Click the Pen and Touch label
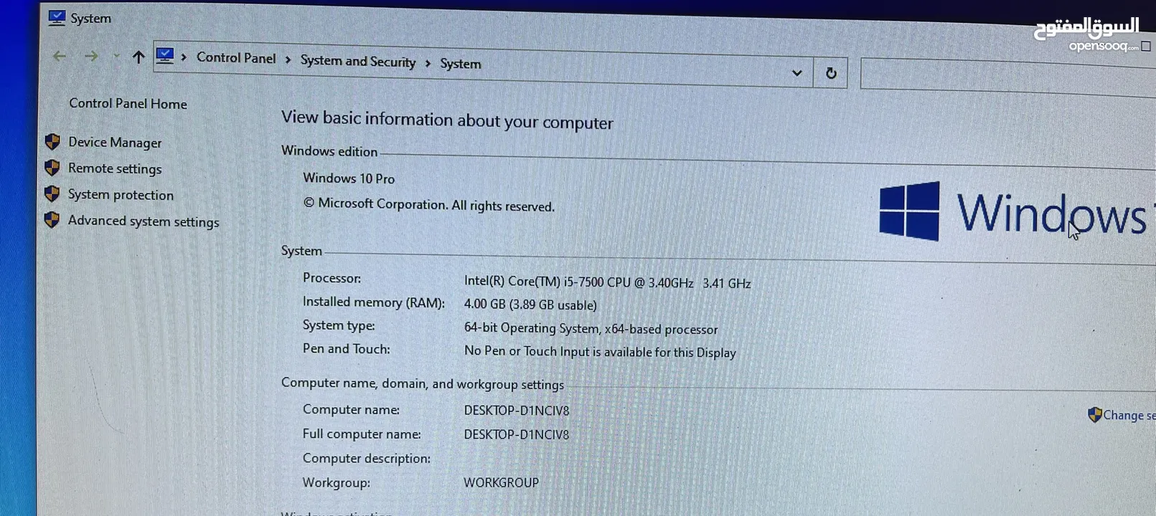The image size is (1156, 516). click(347, 349)
